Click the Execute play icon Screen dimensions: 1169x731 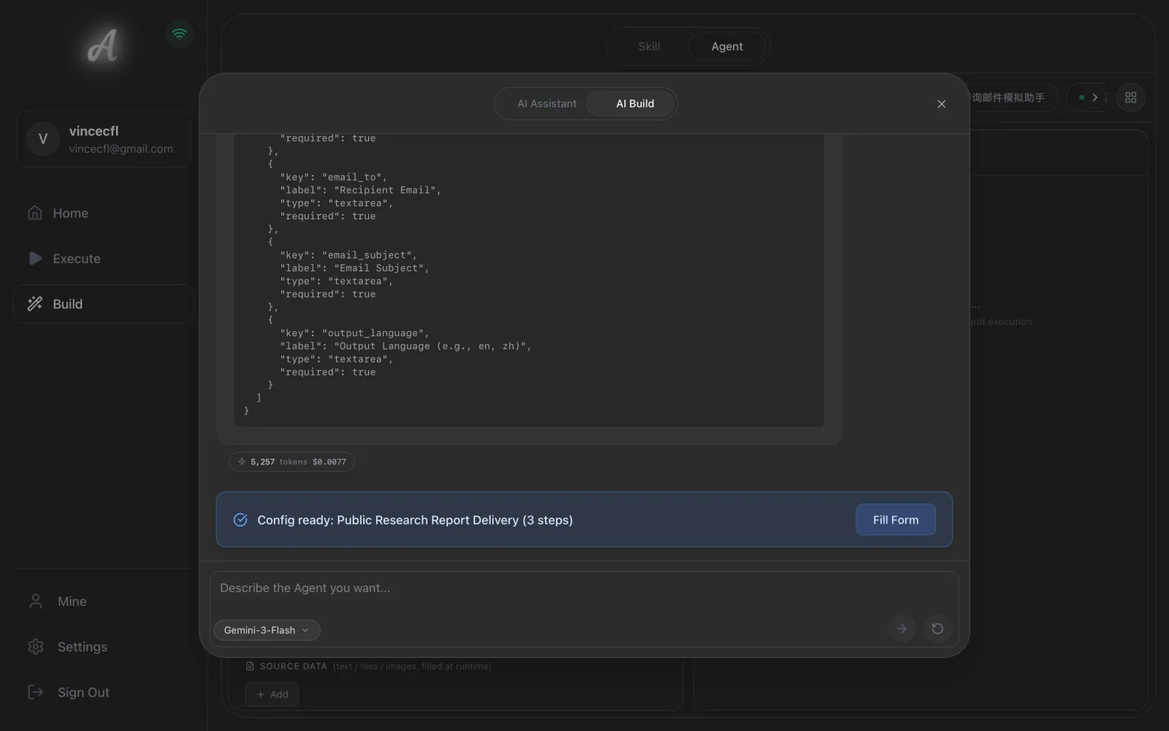[34, 258]
